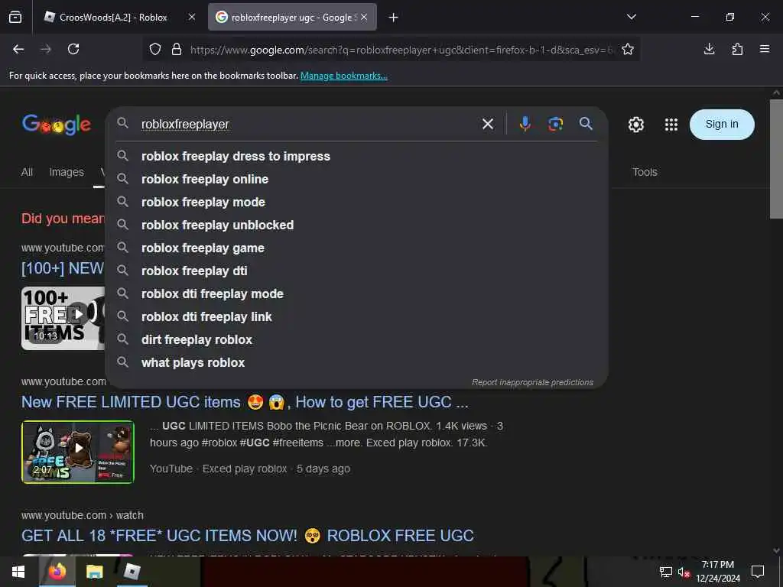Close the CroosWoods Roblox tab
783x587 pixels.
[x=192, y=17]
